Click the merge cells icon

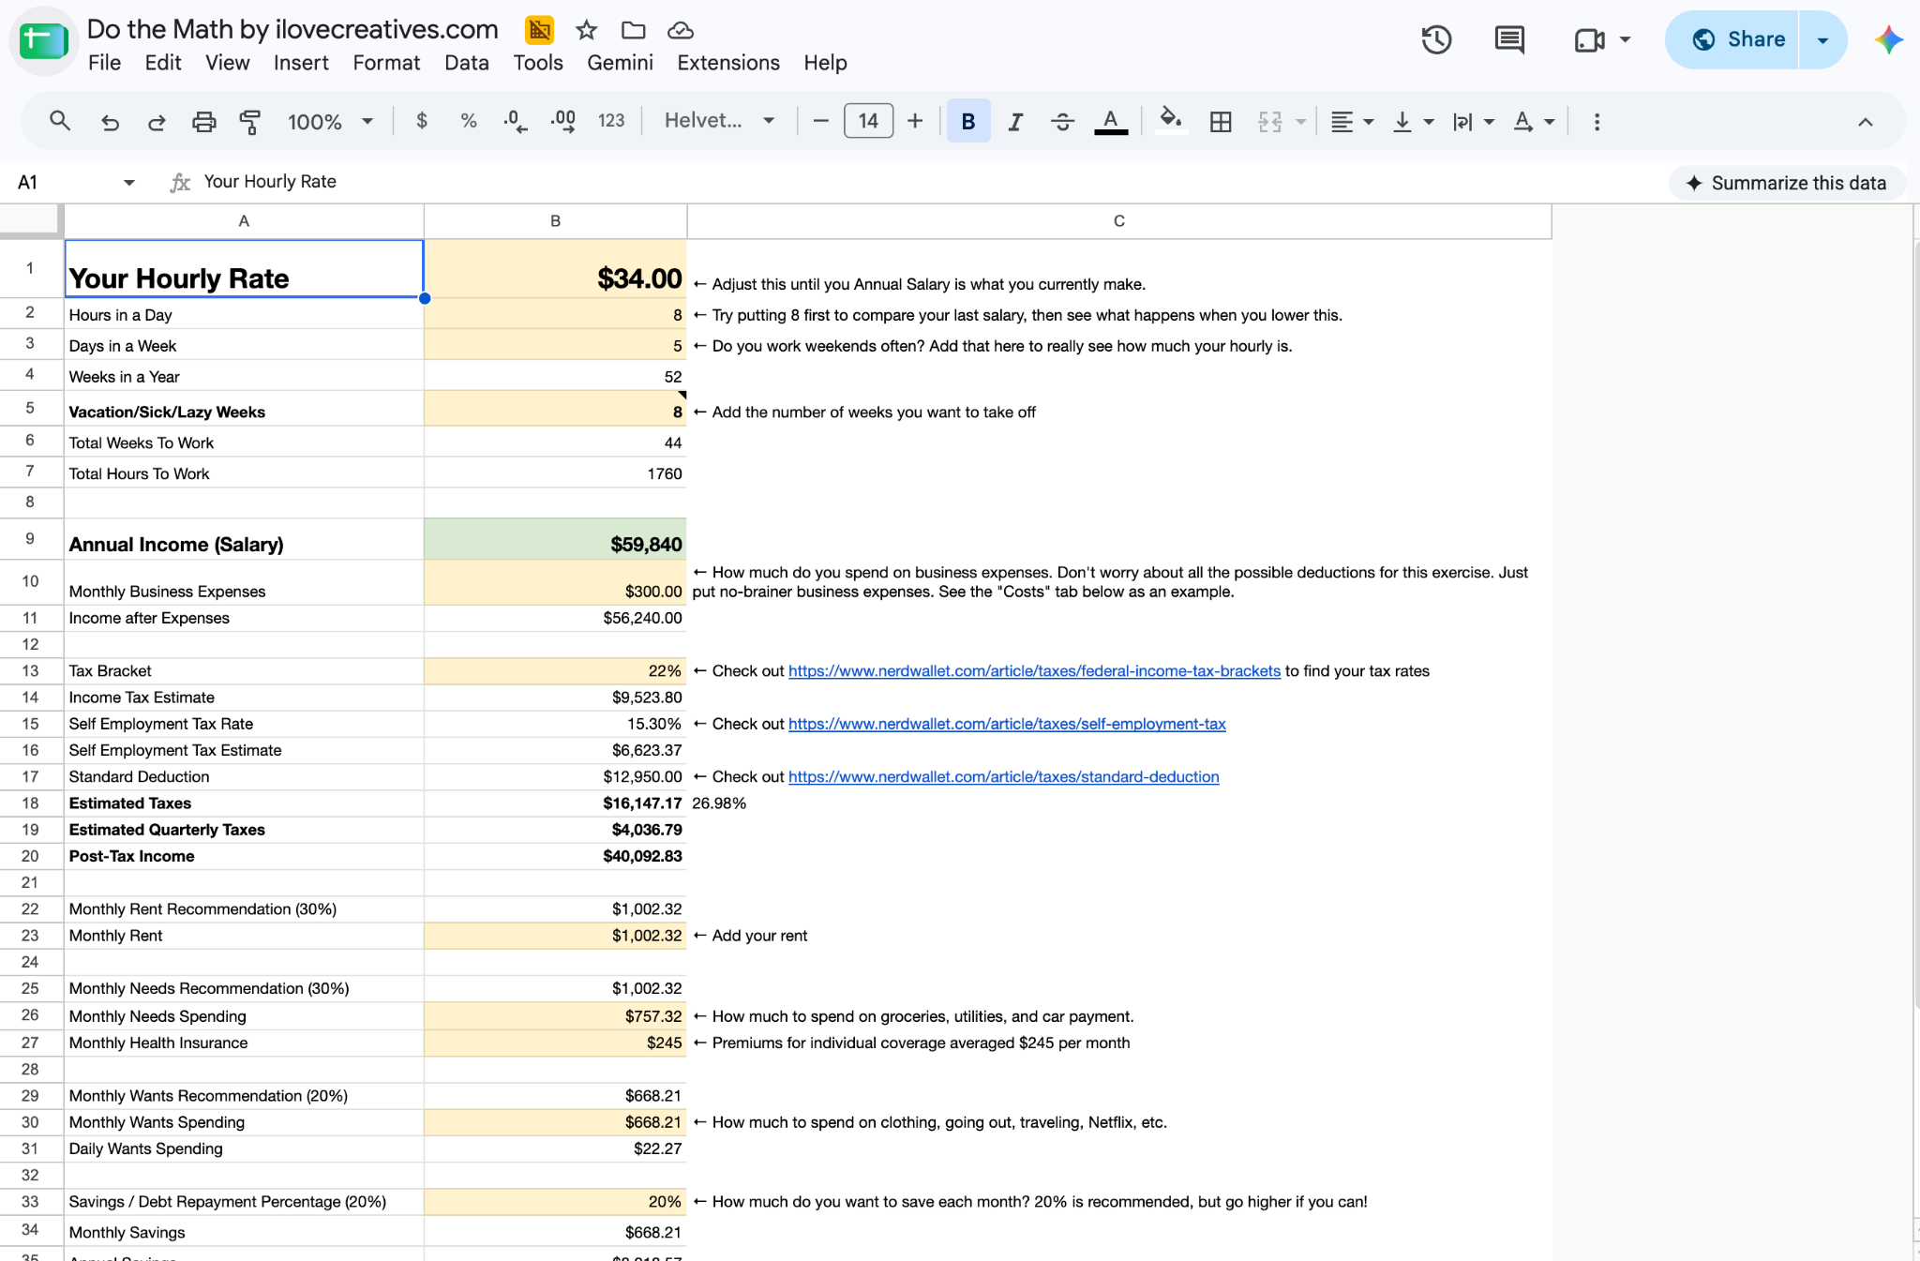pos(1270,121)
